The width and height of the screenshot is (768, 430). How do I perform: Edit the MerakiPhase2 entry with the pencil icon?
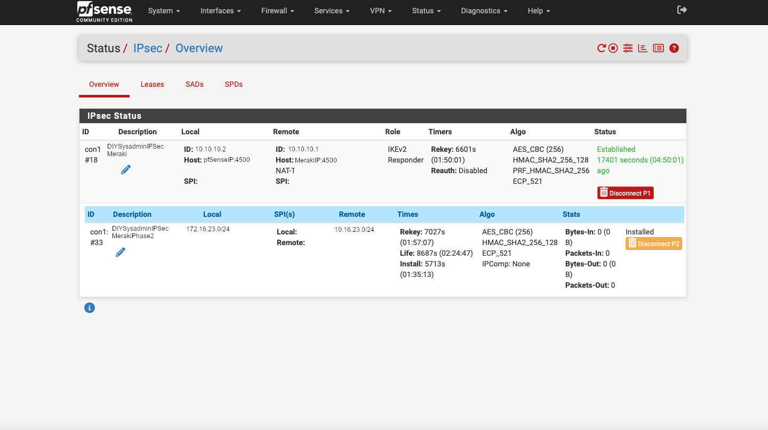click(x=121, y=253)
